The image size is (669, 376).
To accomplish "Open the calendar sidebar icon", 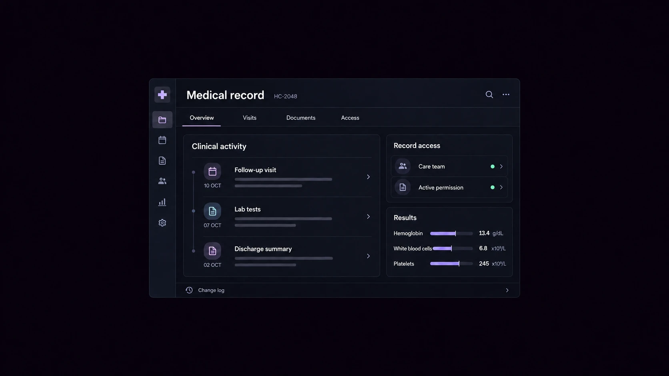I will (x=162, y=140).
